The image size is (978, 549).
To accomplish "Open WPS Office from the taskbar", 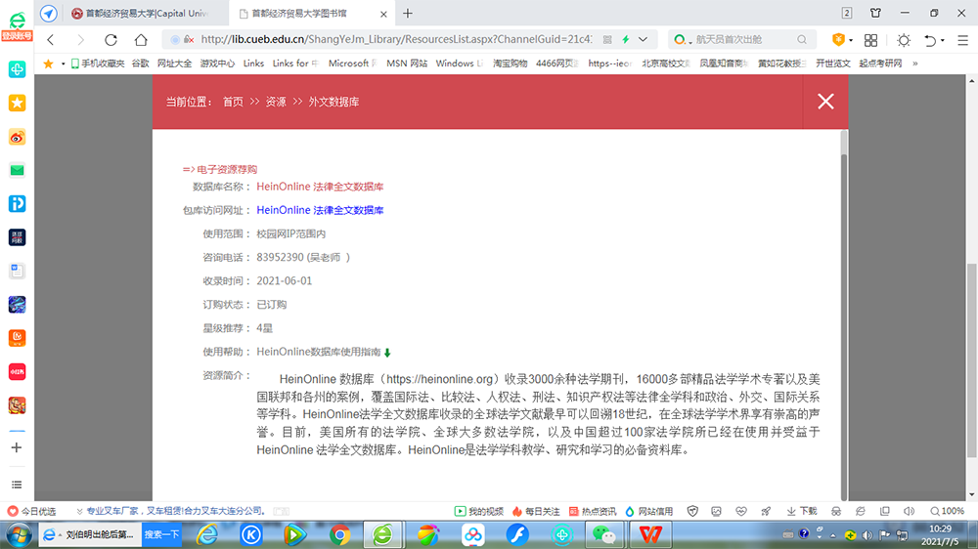I will click(x=650, y=534).
